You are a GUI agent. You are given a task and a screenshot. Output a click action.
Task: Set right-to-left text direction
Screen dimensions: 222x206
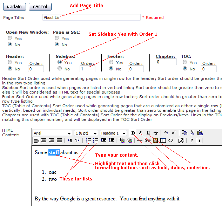click(x=77, y=140)
